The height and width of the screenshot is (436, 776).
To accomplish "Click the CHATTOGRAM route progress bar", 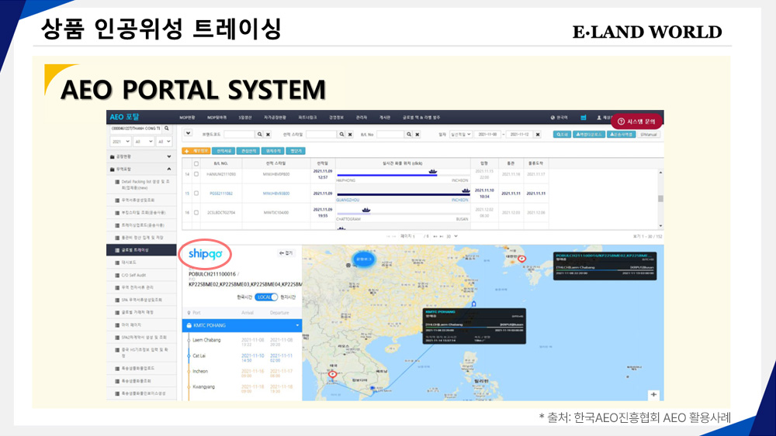I will [402, 214].
